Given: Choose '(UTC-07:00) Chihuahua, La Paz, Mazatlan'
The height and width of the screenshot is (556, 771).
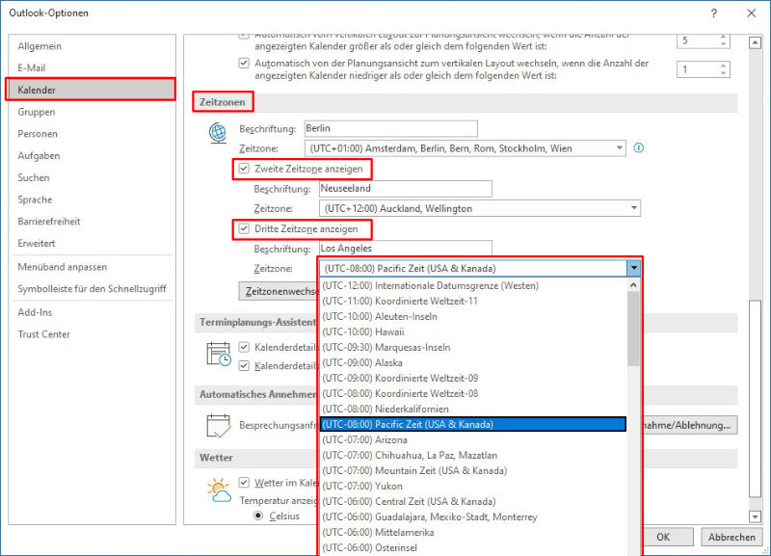Looking at the screenshot, I should (473, 455).
